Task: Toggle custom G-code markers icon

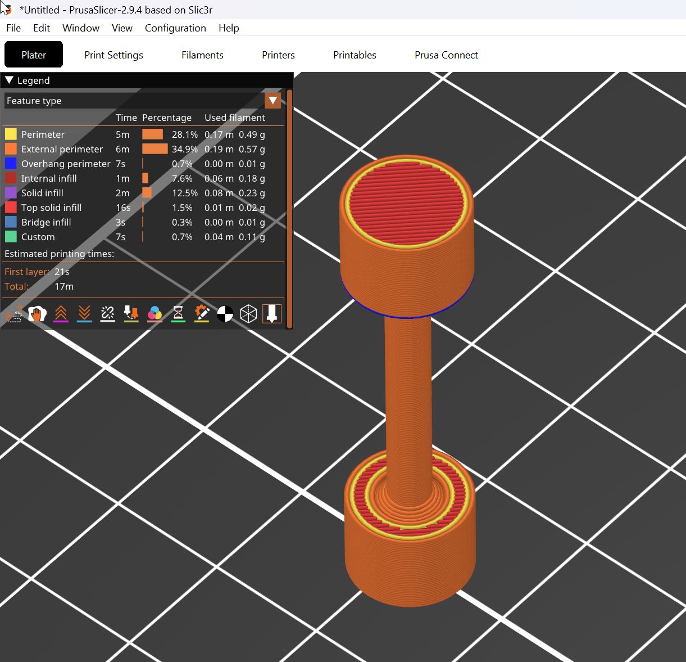Action: [202, 314]
